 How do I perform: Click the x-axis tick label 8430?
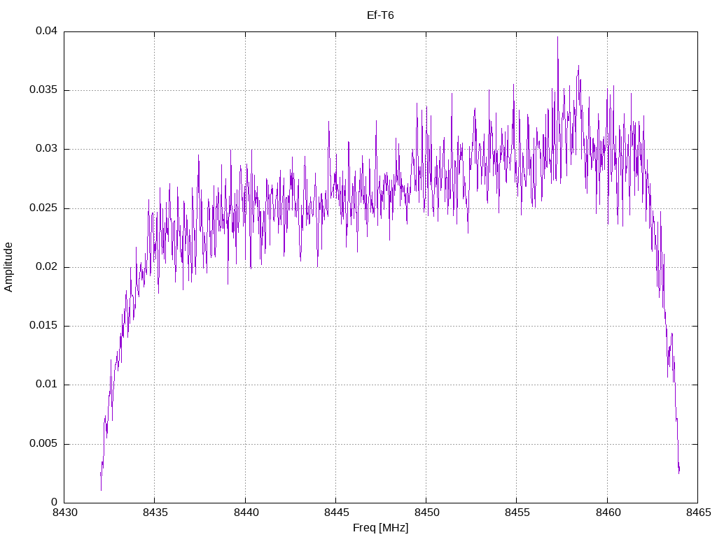pos(64,513)
